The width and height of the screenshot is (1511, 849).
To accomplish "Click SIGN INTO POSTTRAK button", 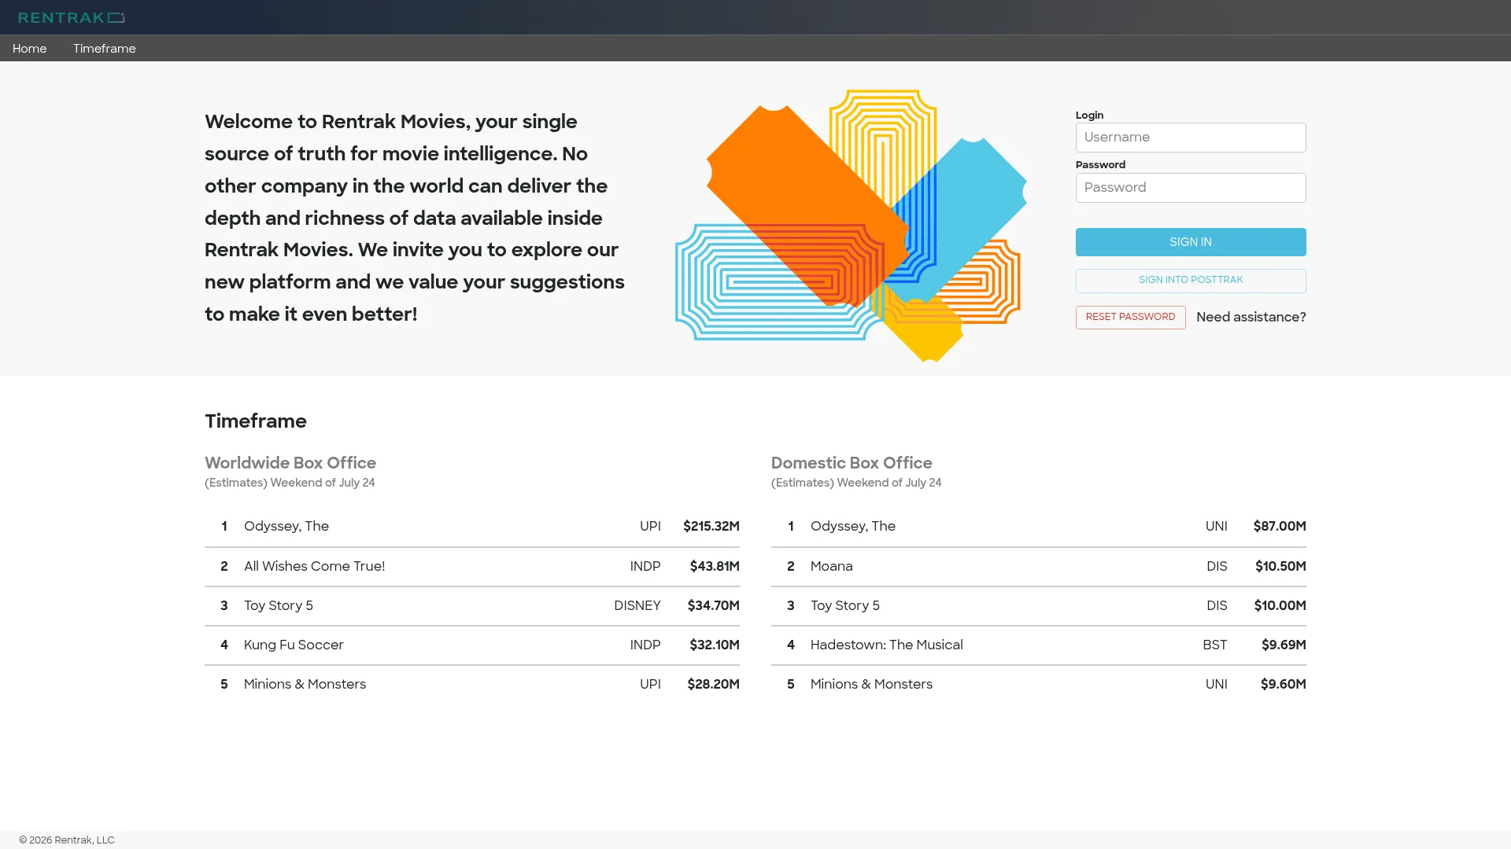I will [1191, 281].
